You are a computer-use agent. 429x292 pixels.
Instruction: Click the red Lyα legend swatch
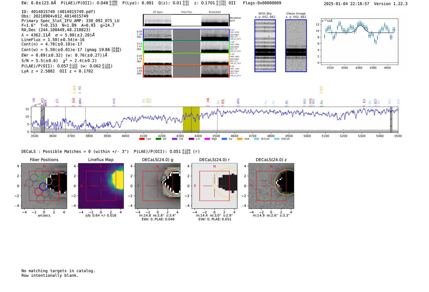pos(142,139)
